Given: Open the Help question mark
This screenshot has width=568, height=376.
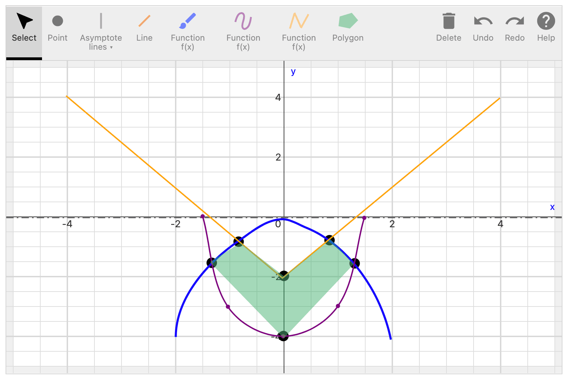Looking at the screenshot, I should click(x=546, y=28).
